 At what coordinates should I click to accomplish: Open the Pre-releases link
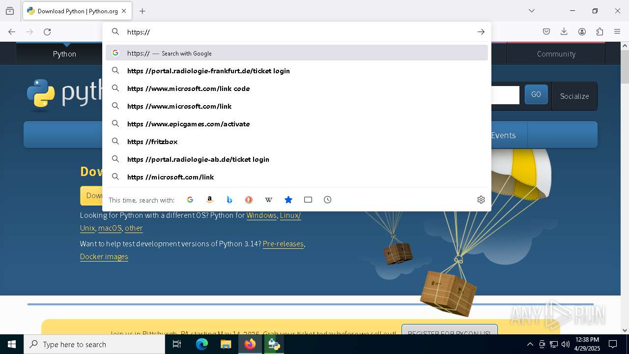click(x=283, y=244)
